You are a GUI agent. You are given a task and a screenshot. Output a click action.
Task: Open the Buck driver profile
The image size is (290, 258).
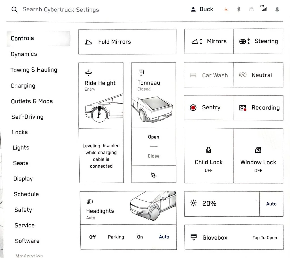[202, 9]
